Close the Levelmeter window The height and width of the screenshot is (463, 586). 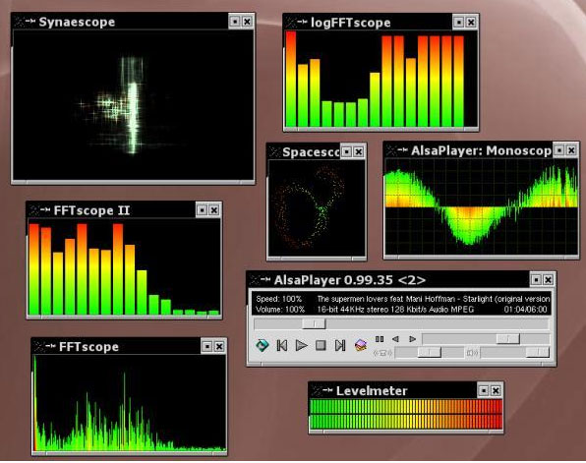tap(496, 390)
